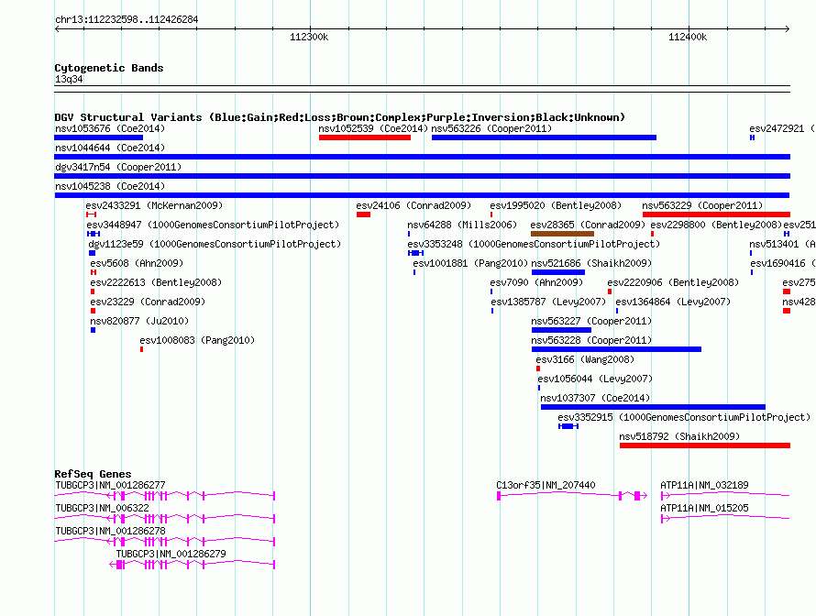Click the esv2433291 (McKernan2009) label

pos(154,205)
